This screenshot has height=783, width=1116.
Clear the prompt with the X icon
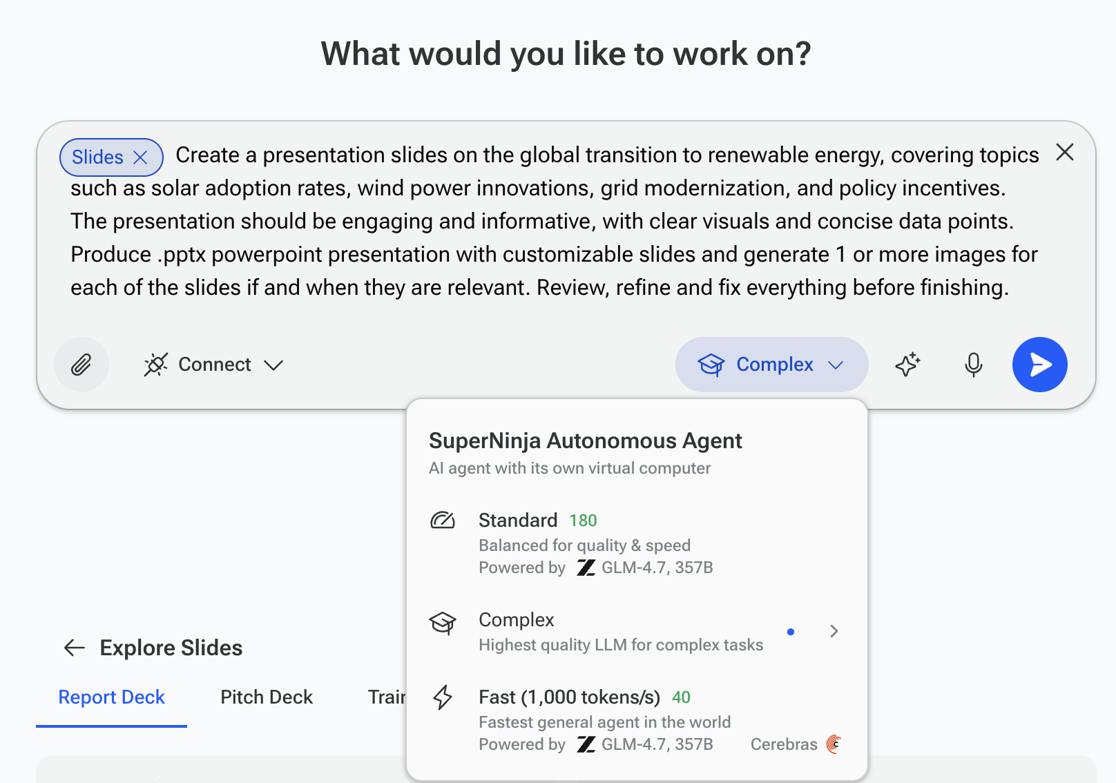click(x=1065, y=152)
